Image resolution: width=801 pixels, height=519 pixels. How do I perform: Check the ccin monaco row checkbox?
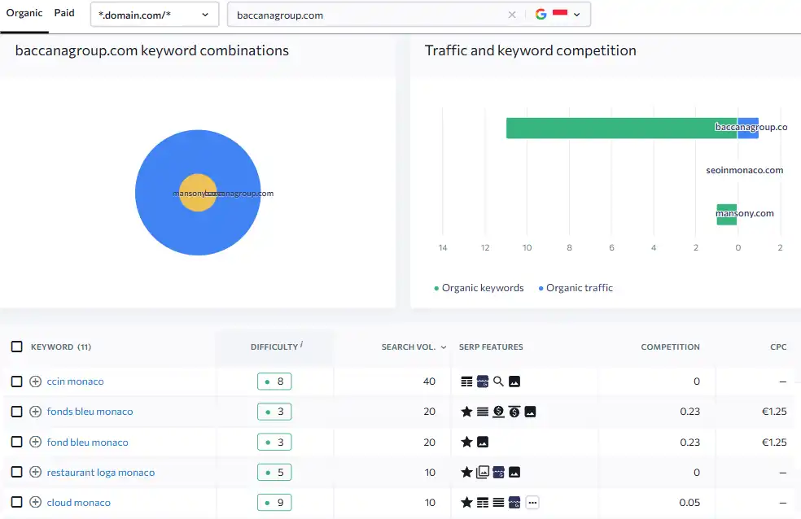pos(17,382)
